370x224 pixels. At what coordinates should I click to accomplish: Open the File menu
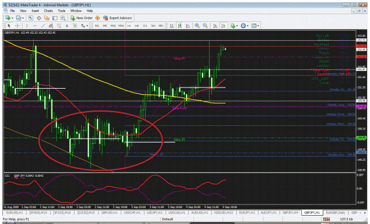(x=12, y=11)
